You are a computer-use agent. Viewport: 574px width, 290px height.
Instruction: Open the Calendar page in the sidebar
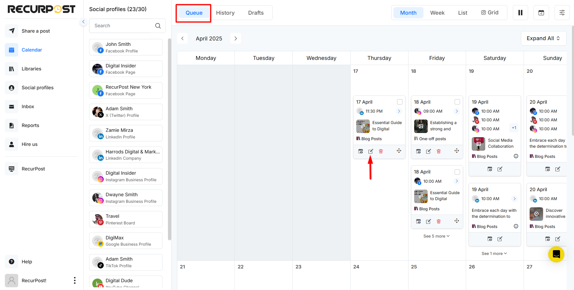click(31, 50)
